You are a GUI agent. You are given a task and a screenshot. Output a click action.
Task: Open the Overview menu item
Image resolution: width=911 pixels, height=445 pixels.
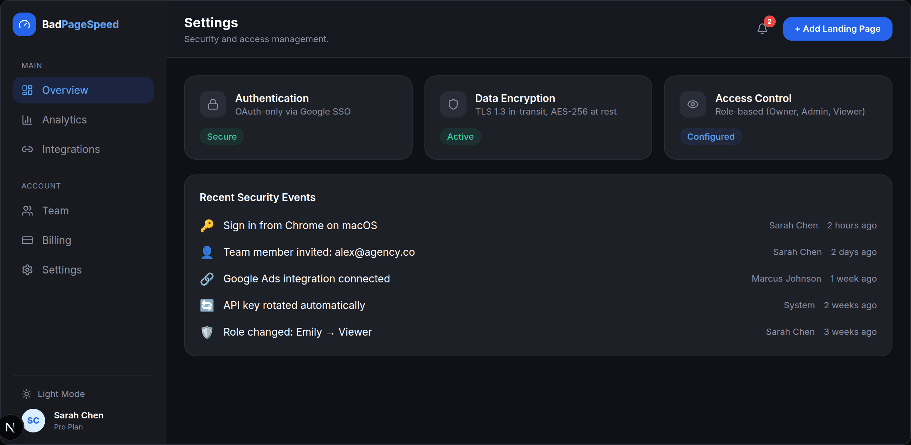pos(83,90)
